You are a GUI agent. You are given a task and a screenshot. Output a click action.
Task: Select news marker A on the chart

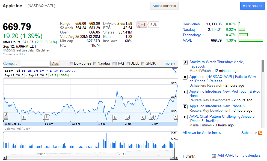tap(175, 117)
